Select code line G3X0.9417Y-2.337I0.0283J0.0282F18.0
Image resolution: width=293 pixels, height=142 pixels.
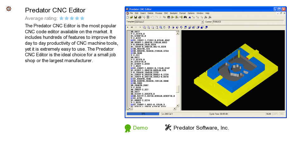[153, 96]
